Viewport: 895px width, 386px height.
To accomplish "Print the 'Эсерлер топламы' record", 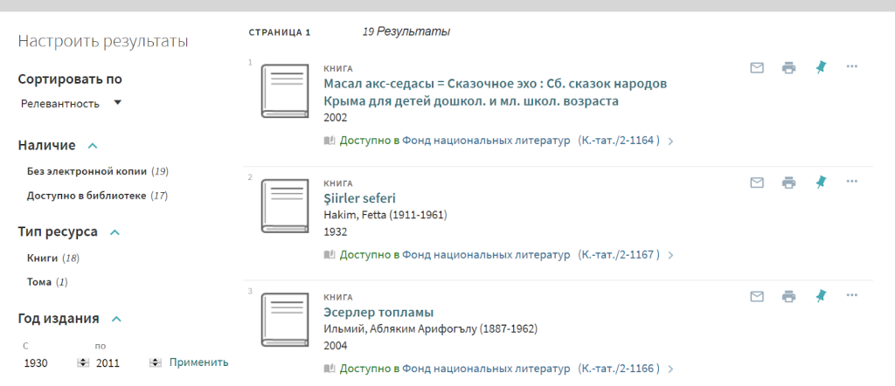I will (x=788, y=296).
